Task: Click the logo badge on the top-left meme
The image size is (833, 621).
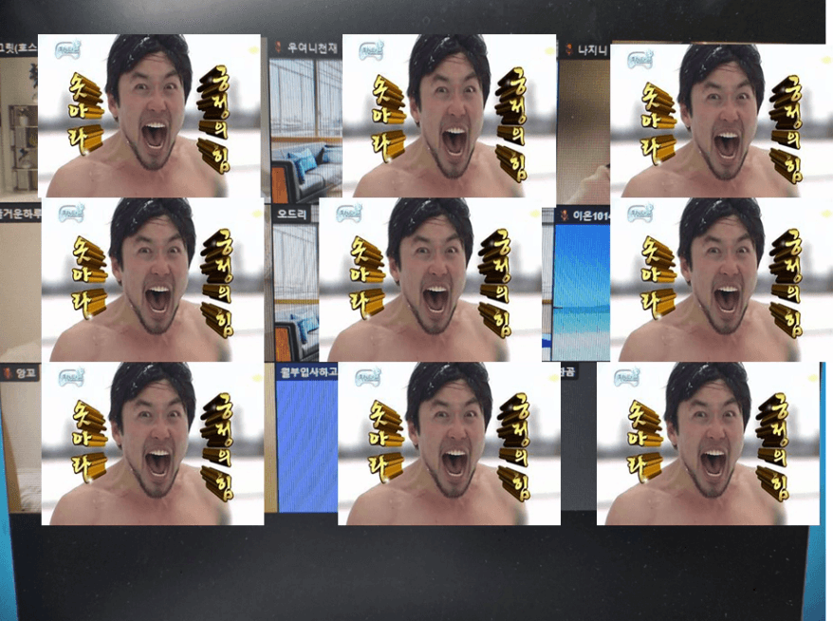Action: coord(68,48)
